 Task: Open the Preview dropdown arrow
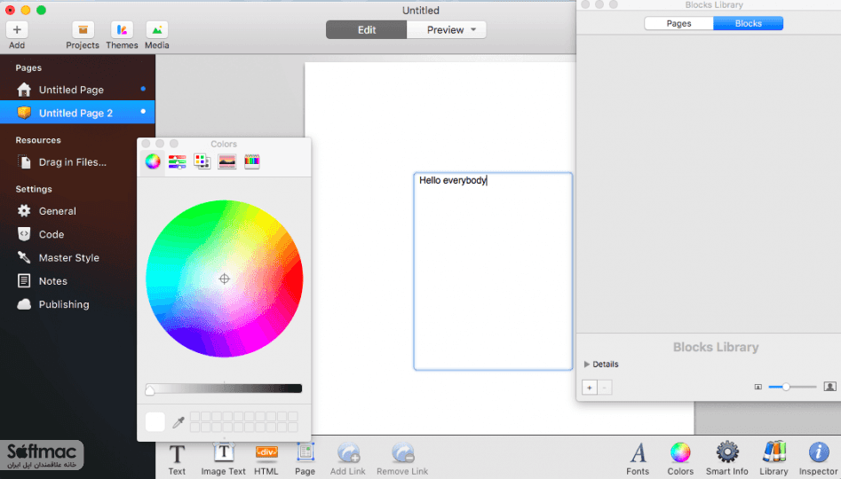pyautogui.click(x=473, y=30)
